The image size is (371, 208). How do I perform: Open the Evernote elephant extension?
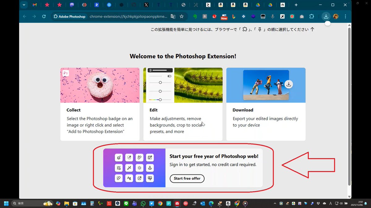pyautogui.click(x=195, y=16)
